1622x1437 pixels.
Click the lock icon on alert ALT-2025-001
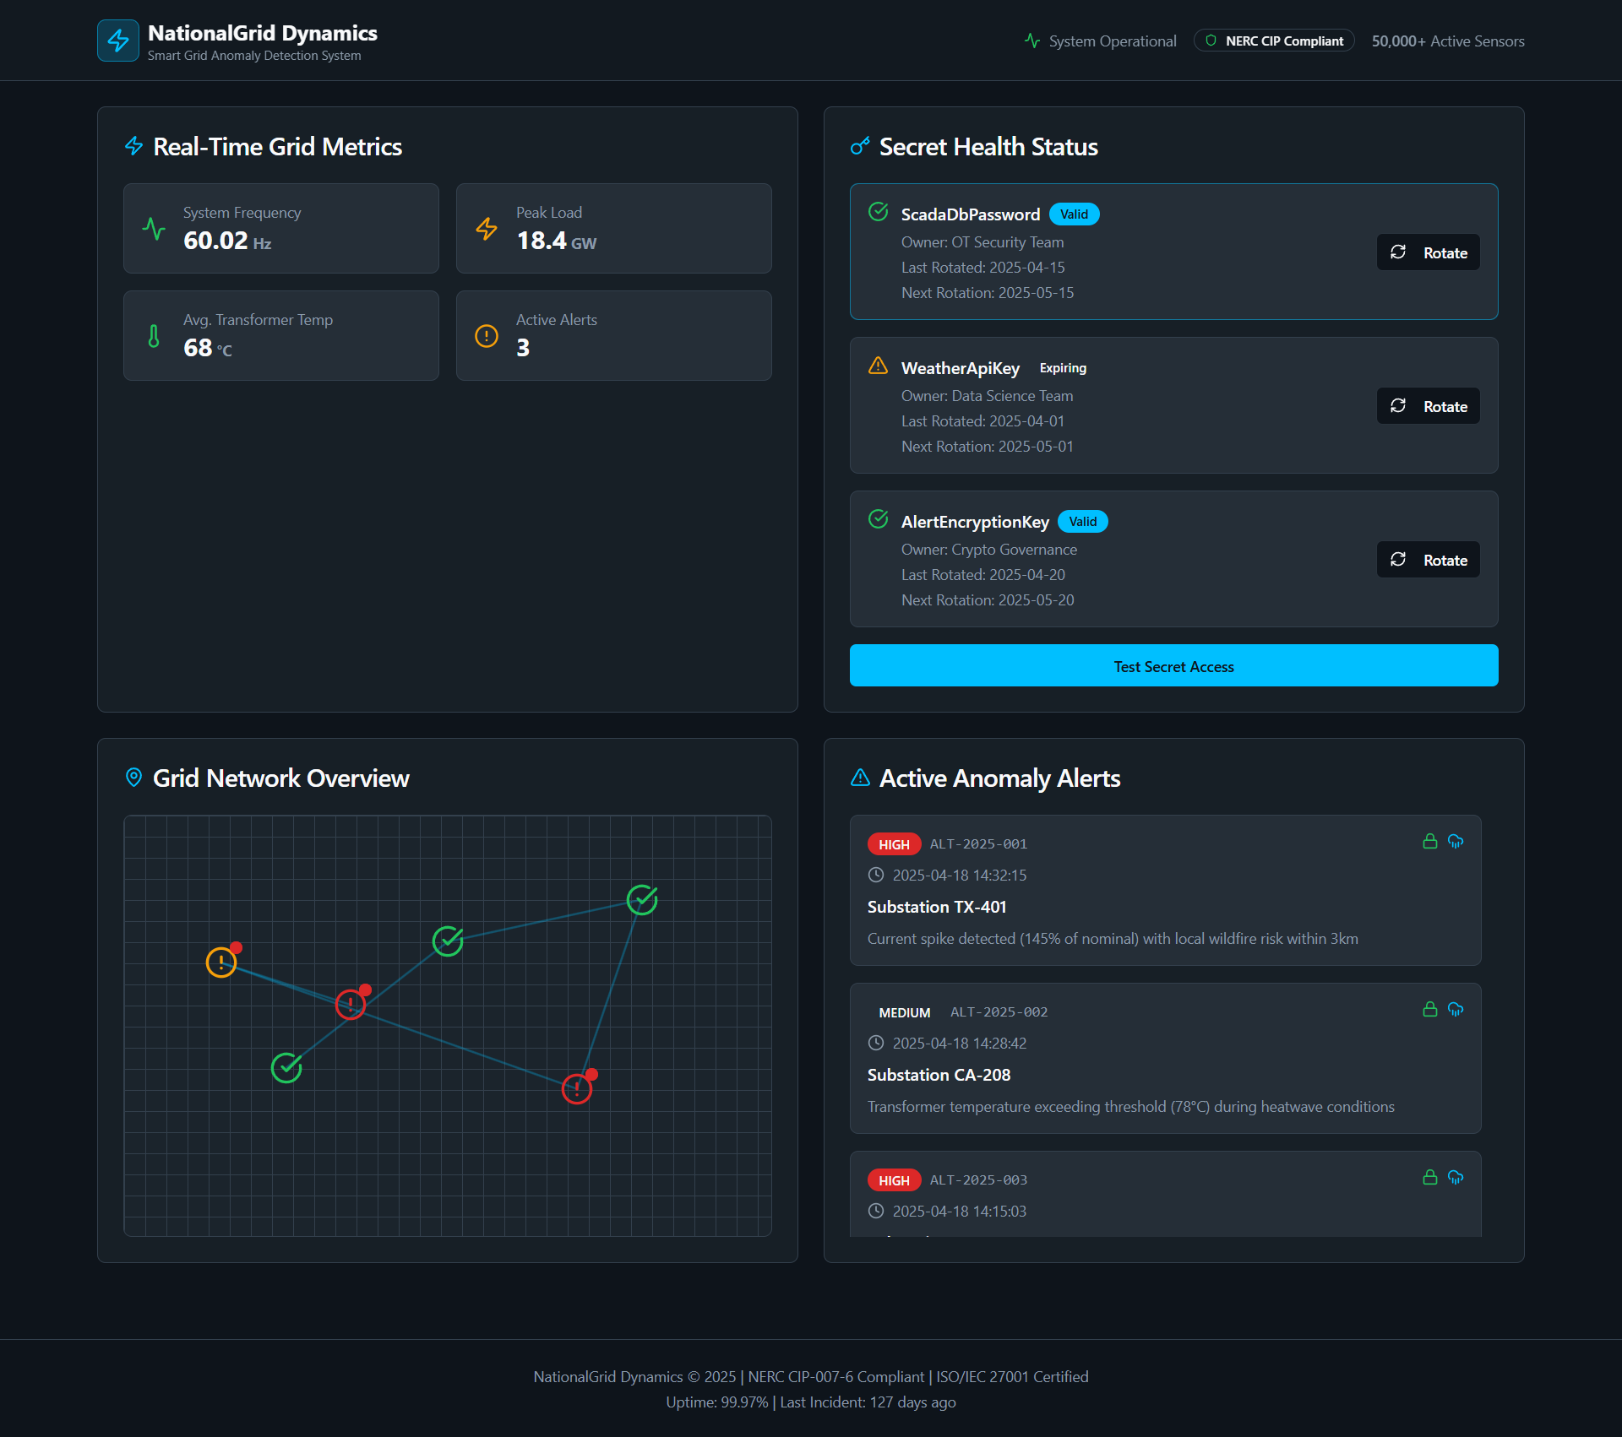(x=1429, y=841)
